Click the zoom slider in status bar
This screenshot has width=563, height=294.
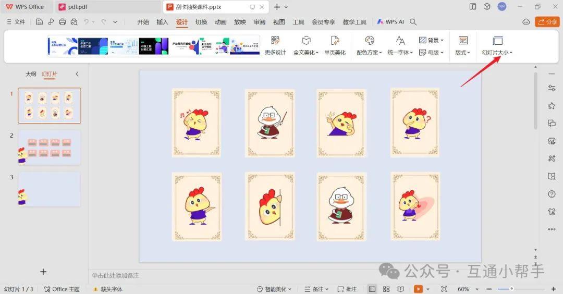tap(511, 289)
